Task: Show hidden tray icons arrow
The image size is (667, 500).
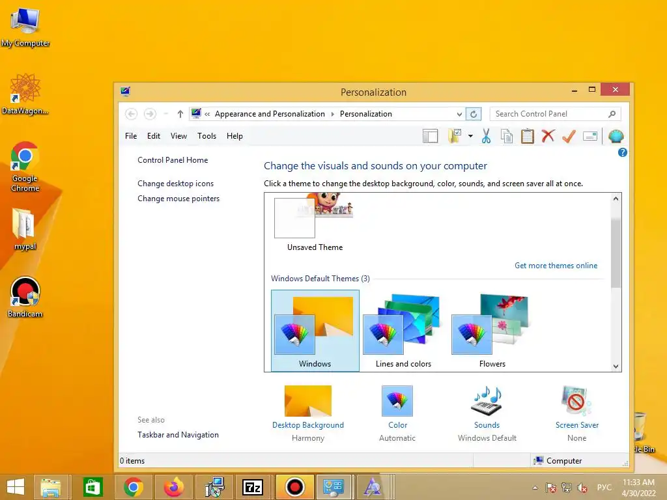Action: [535, 488]
